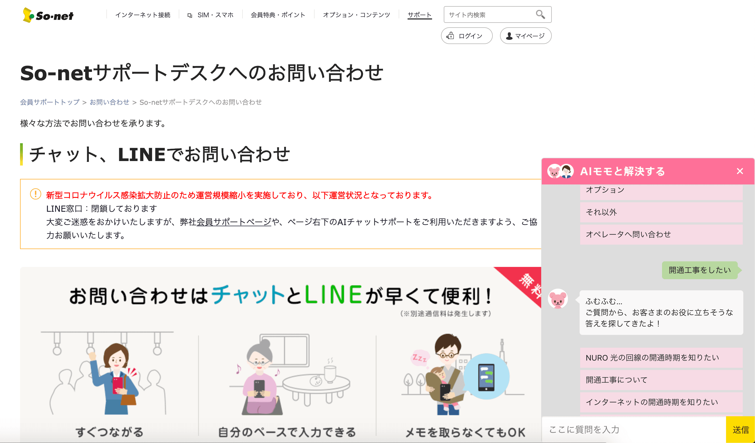Open サポート menu
The height and width of the screenshot is (443, 755).
tap(420, 15)
